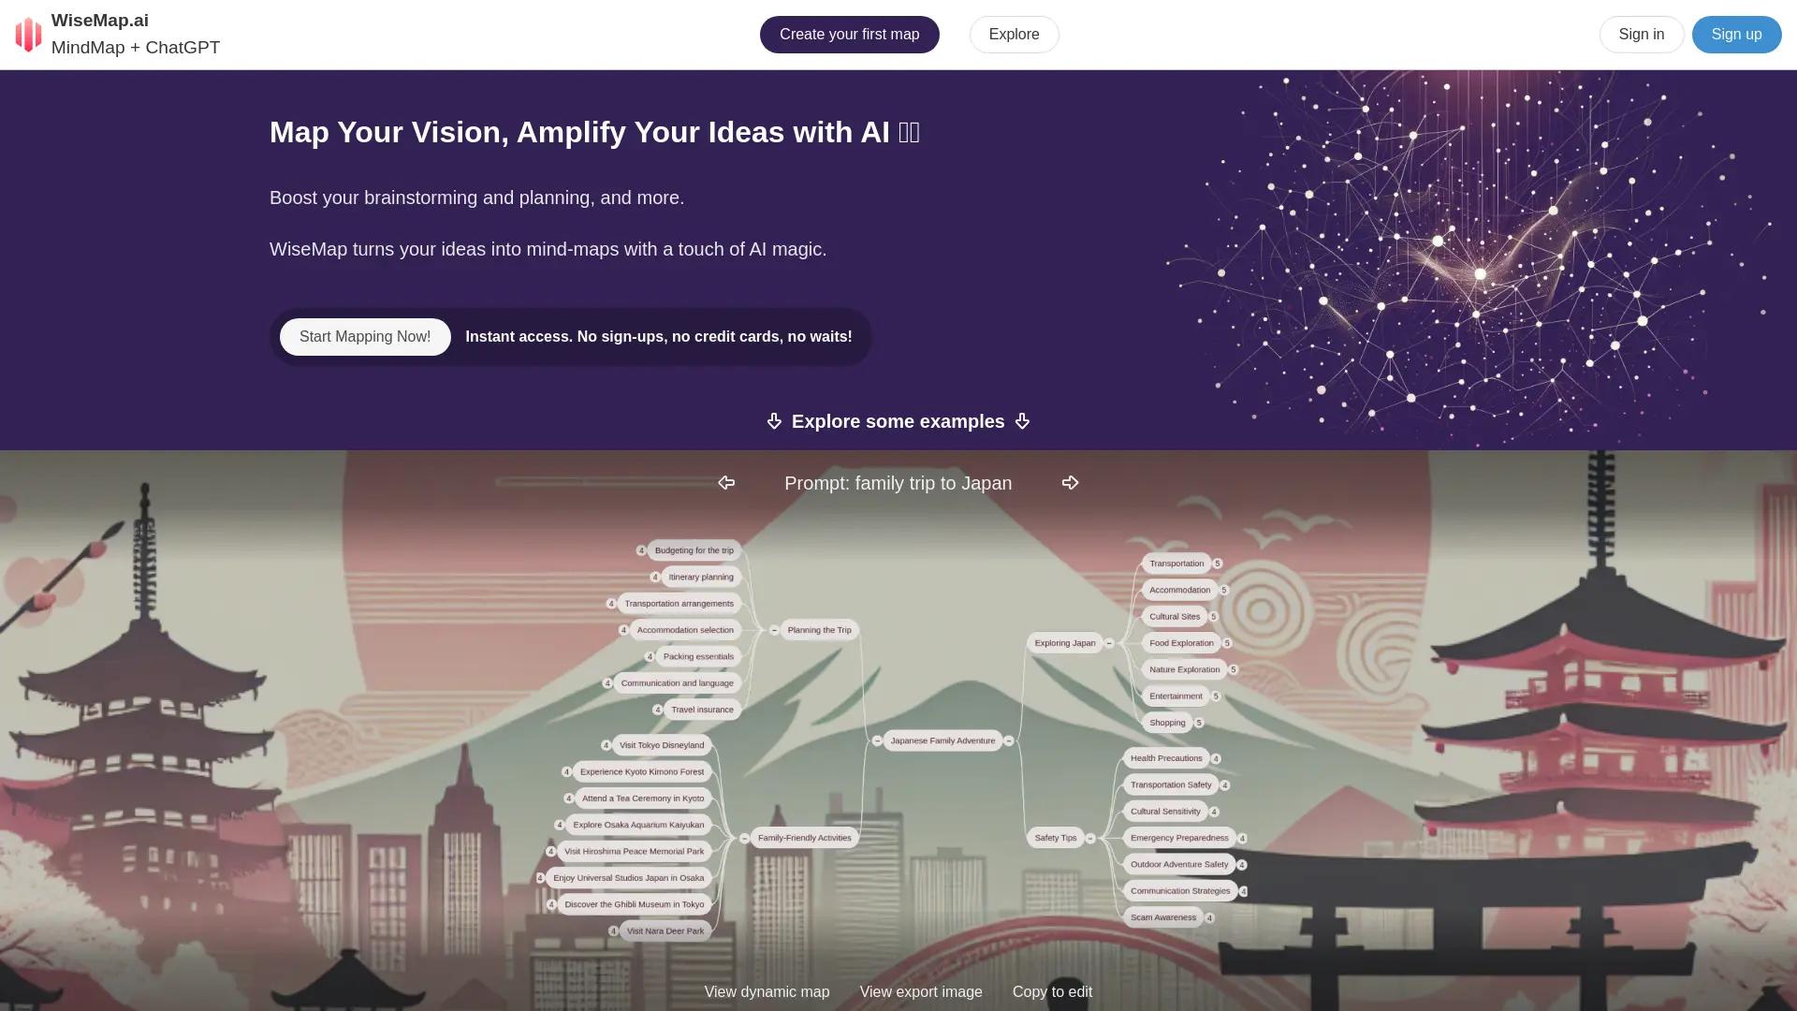Screen dimensions: 1797x1011
Task: Click down arrow right of Explore some examples
Action: coord(1022,421)
